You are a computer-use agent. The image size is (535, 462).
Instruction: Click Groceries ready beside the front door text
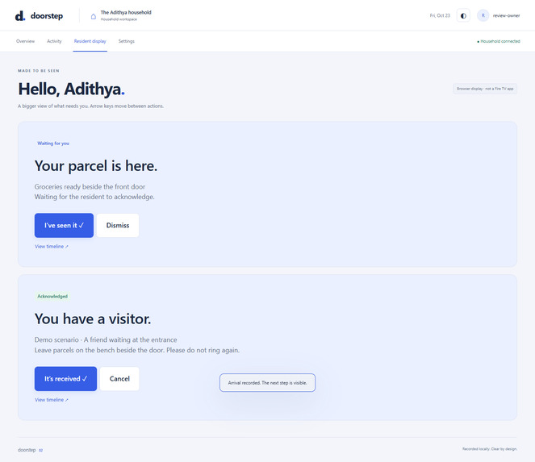(x=90, y=187)
